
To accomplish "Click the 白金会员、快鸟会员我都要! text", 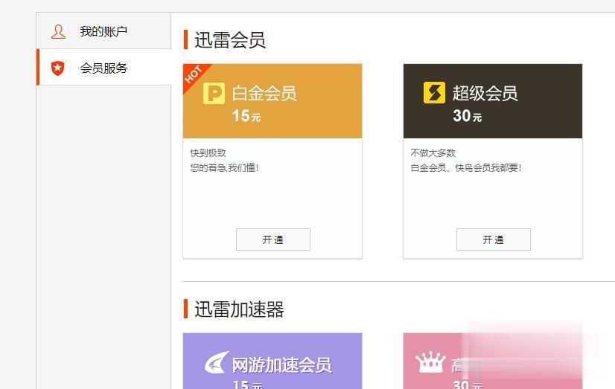I will (x=466, y=168).
